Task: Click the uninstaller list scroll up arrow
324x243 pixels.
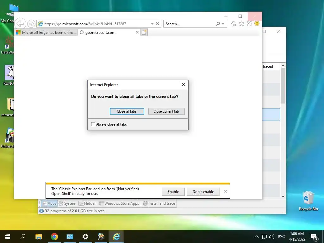Action: tap(283, 66)
